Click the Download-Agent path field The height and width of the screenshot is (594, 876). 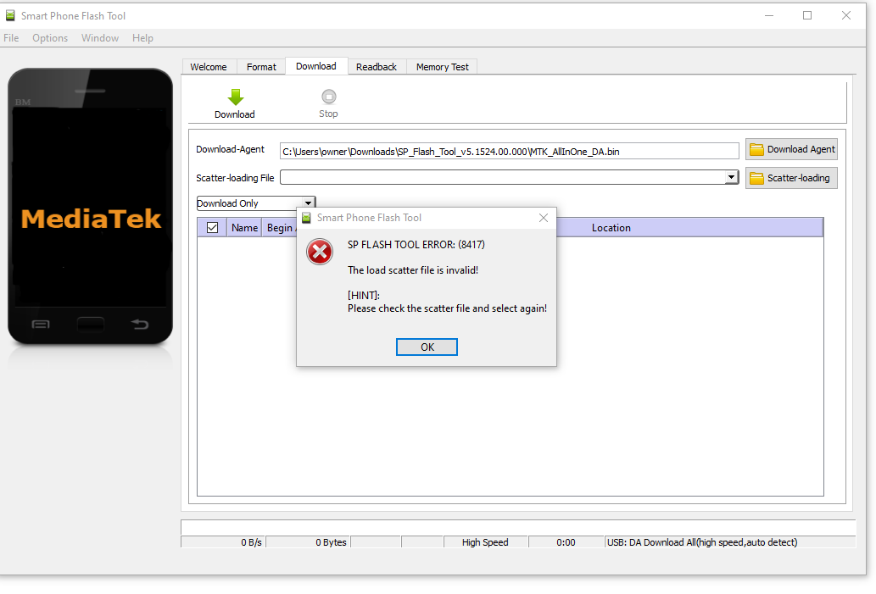coord(510,152)
